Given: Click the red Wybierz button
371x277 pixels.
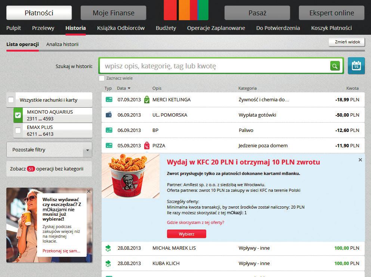Looking at the screenshot, I should (x=186, y=234).
